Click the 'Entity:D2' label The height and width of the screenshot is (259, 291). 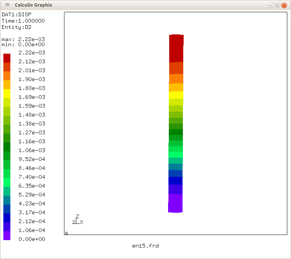pyautogui.click(x=17, y=27)
